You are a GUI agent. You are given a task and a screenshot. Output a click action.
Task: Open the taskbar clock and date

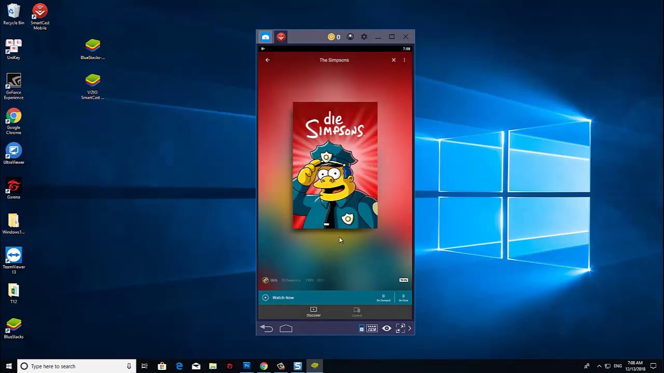(x=635, y=366)
